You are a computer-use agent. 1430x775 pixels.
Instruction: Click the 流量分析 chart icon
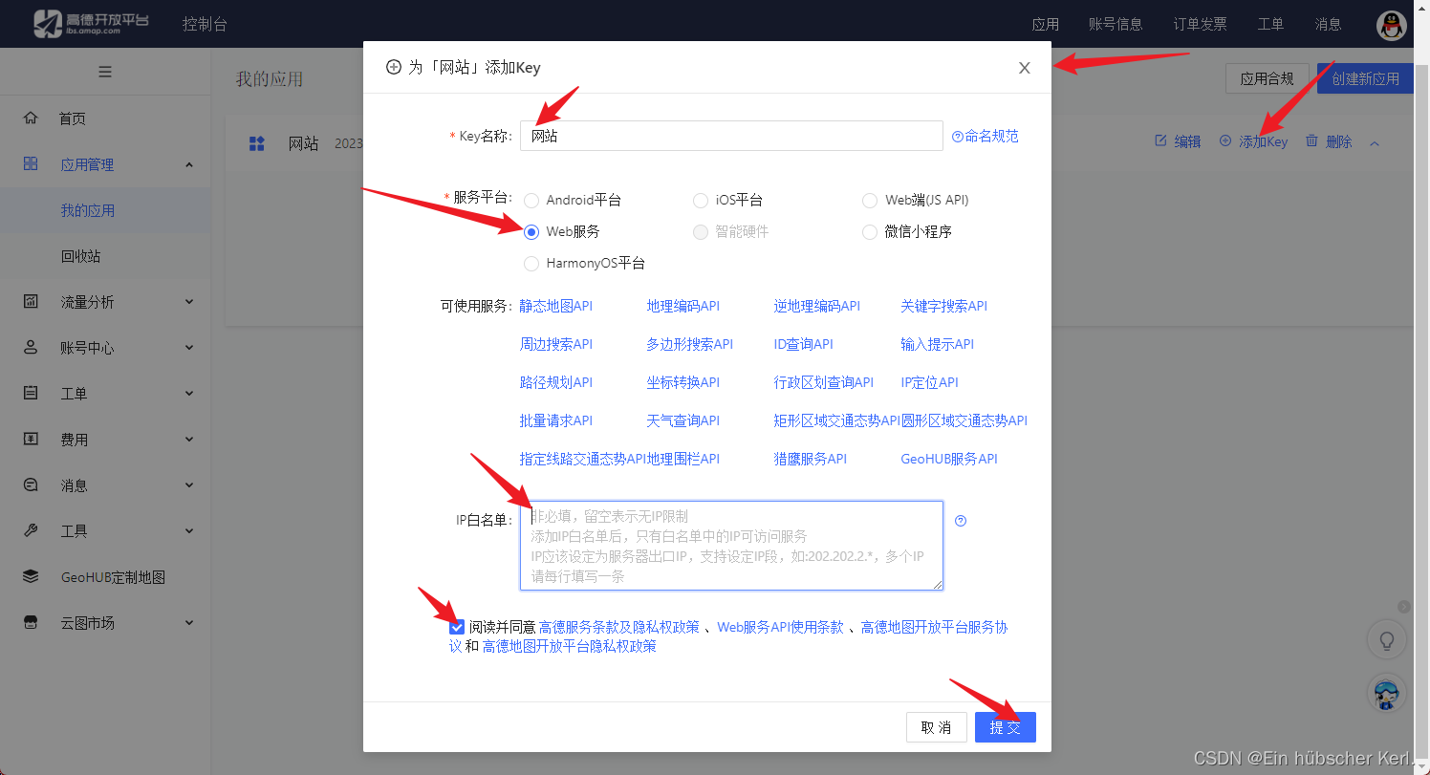pos(31,302)
